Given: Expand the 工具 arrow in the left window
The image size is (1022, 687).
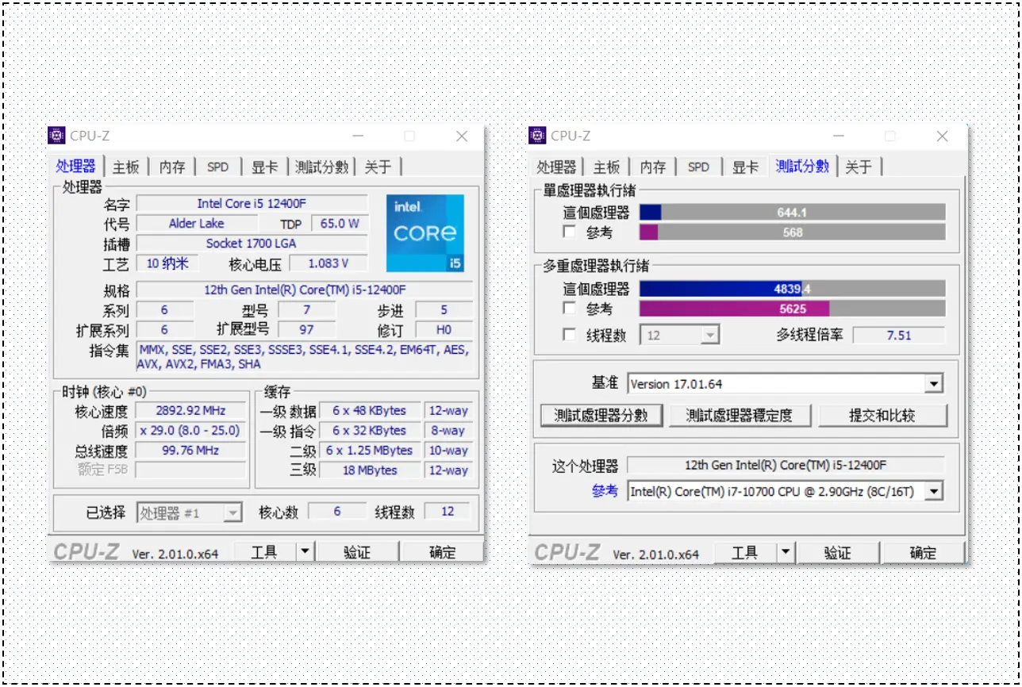Looking at the screenshot, I should tap(305, 552).
